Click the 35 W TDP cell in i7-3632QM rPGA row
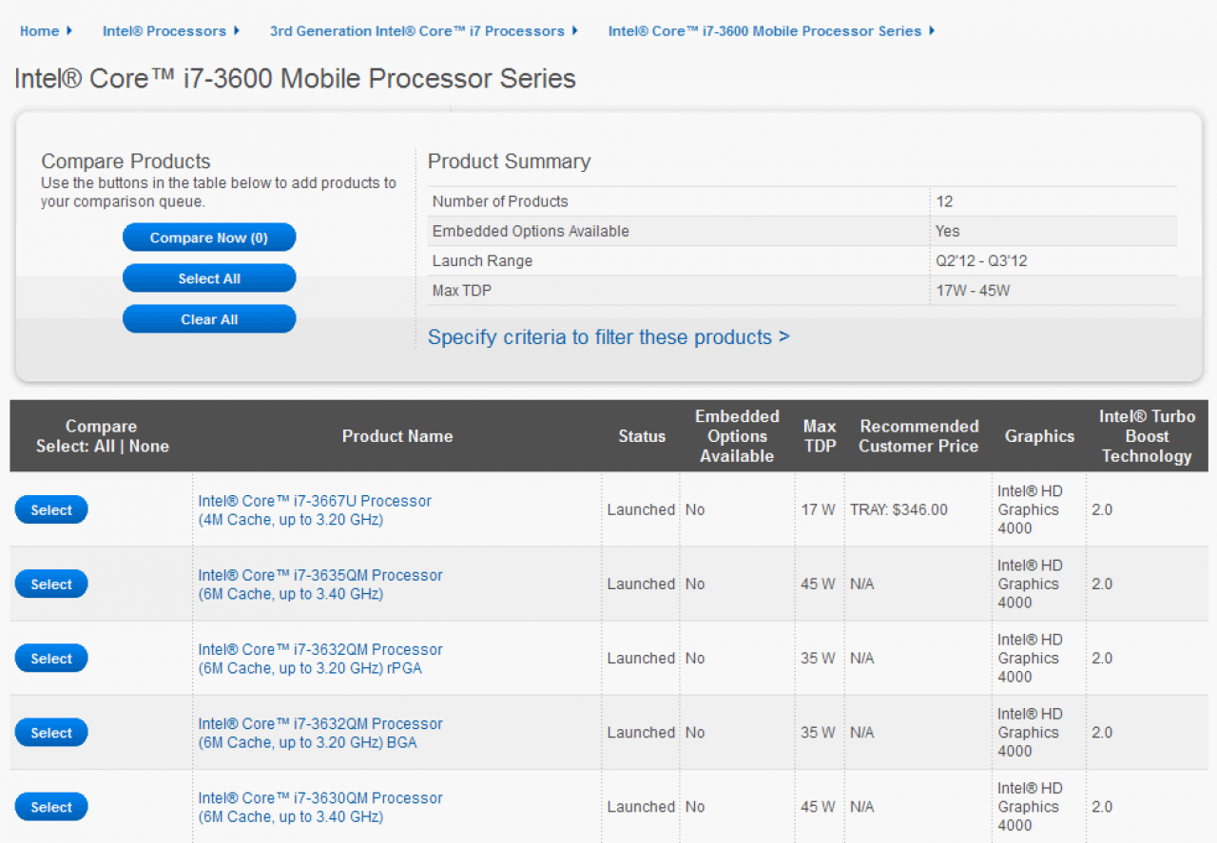1217x843 pixels. (x=818, y=659)
